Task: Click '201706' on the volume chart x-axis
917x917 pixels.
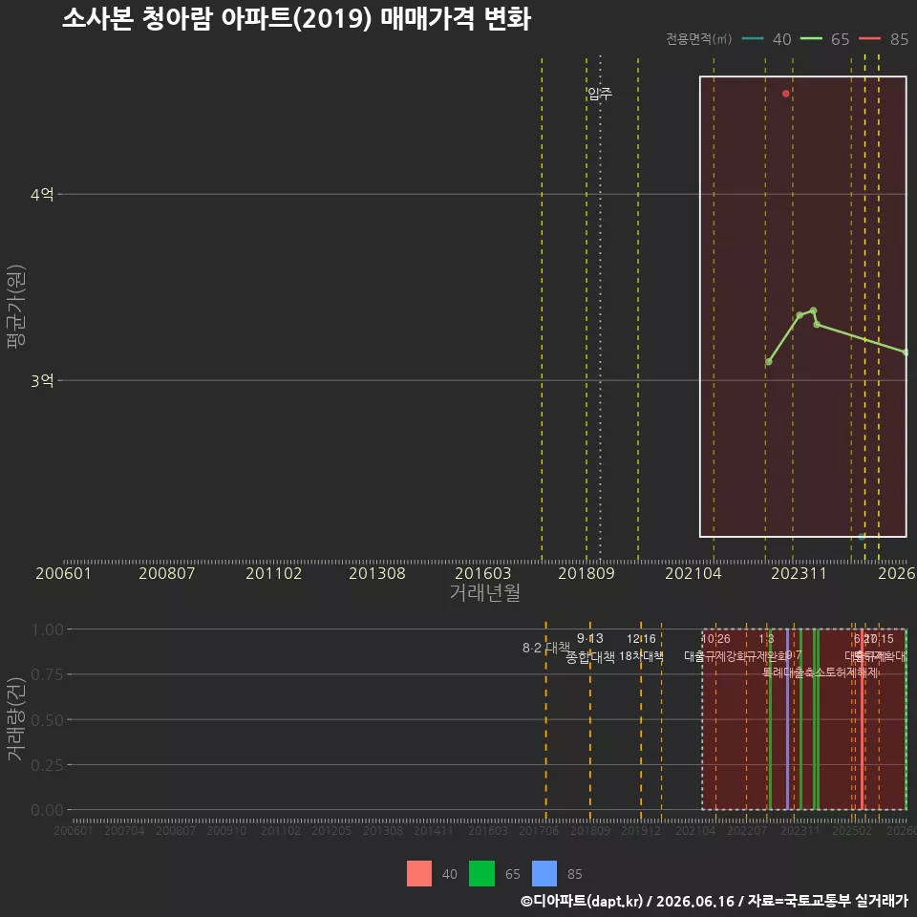Action: click(x=539, y=830)
